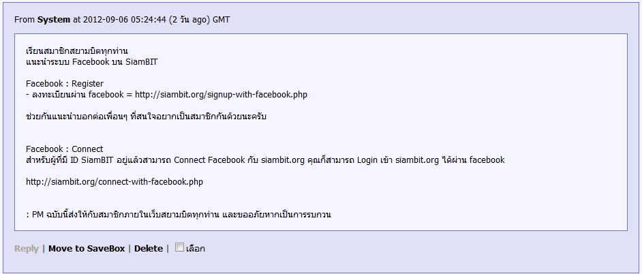The height and width of the screenshot is (274, 642).
Task: Open the System sender name
Action: [54, 20]
